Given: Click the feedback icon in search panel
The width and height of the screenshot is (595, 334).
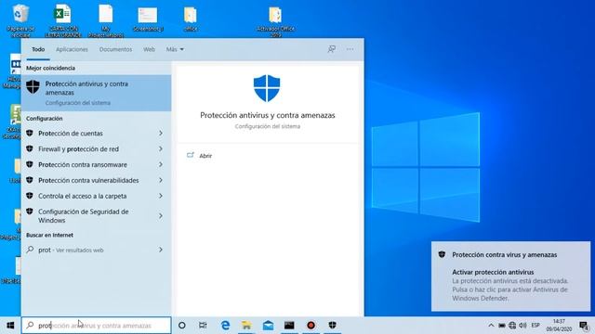Looking at the screenshot, I should click(332, 49).
